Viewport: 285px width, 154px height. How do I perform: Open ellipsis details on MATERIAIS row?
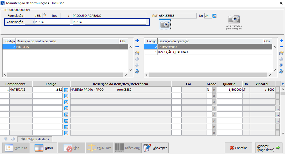(277, 90)
